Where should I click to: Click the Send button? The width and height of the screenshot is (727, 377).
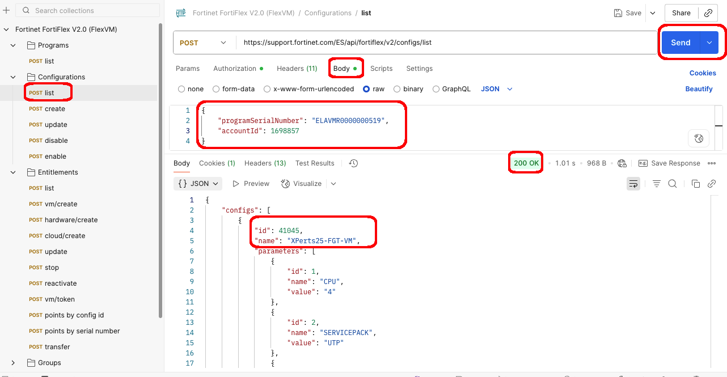pos(681,43)
